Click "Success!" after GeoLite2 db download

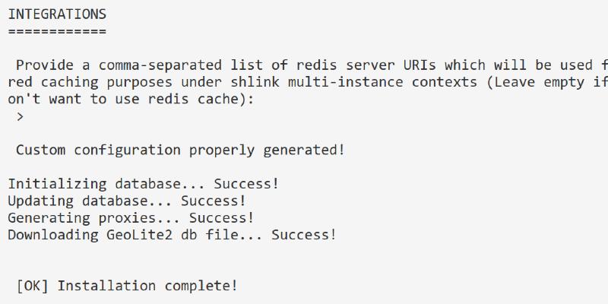tap(304, 234)
